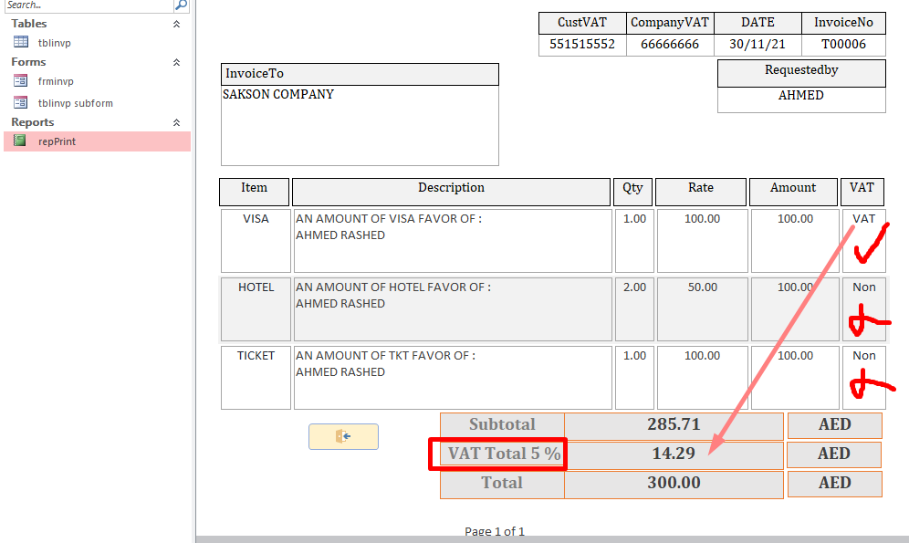Click the frminvp form icon

[x=21, y=81]
